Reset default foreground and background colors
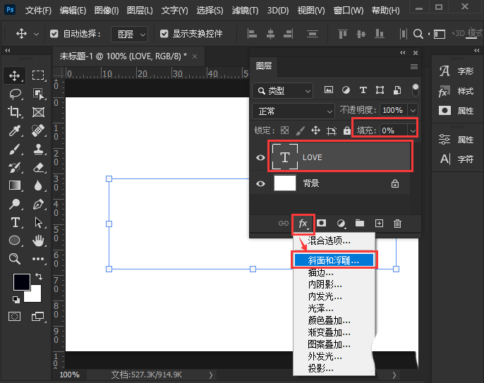Image resolution: width=484 pixels, height=383 pixels. (16, 299)
